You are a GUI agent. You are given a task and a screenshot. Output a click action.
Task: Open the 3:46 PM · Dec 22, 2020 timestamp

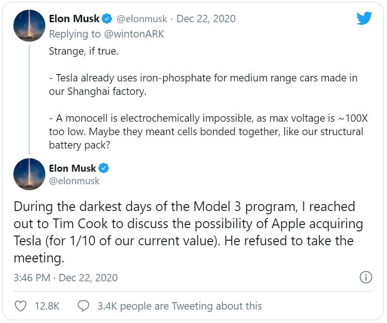(66, 278)
